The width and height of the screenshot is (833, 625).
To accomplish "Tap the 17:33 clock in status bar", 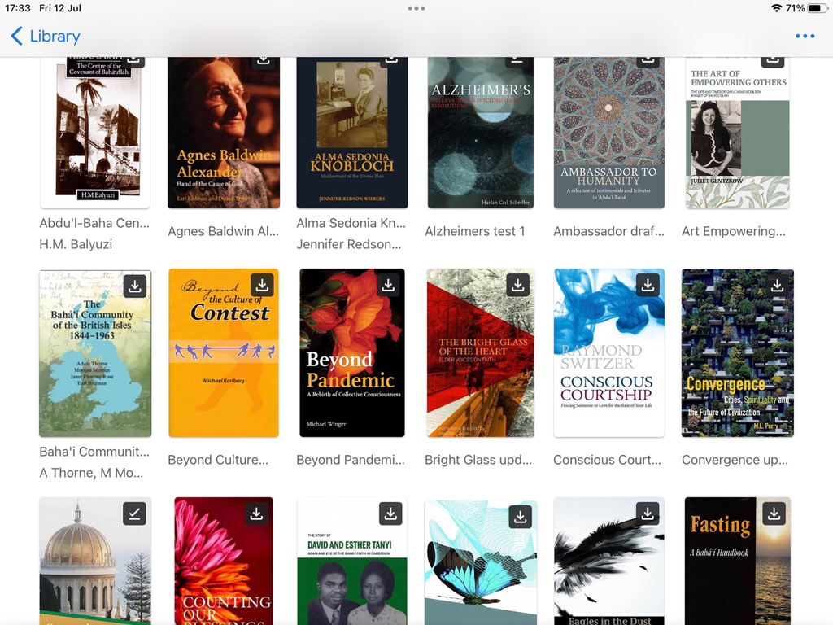I will point(18,8).
